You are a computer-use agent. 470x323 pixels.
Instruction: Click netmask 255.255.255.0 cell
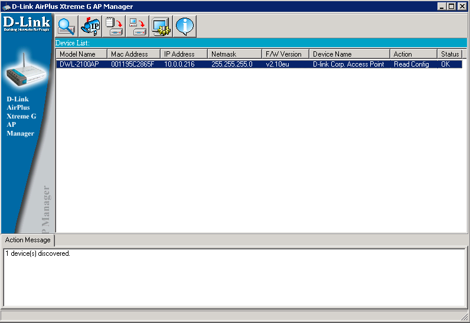[x=232, y=64]
